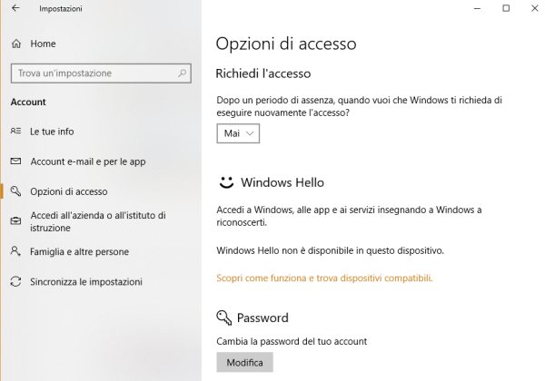Go to Home settings page
Screen dimensions: 545x381
coord(43,44)
